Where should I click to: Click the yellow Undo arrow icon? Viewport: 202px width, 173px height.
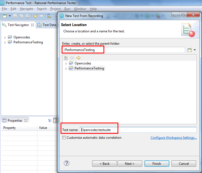(x=35, y=16)
